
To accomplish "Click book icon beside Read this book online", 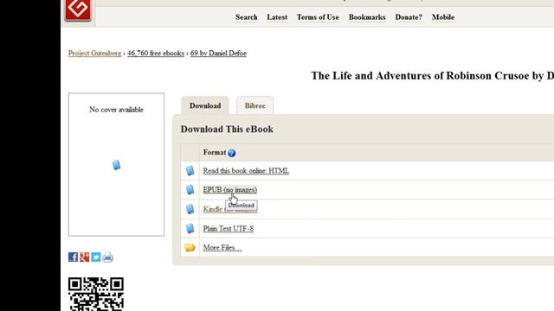I will 190,171.
